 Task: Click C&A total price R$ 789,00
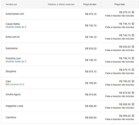click(x=125, y=81)
